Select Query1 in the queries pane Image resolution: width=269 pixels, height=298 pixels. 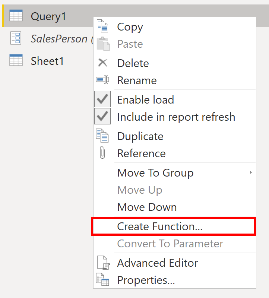(x=48, y=16)
